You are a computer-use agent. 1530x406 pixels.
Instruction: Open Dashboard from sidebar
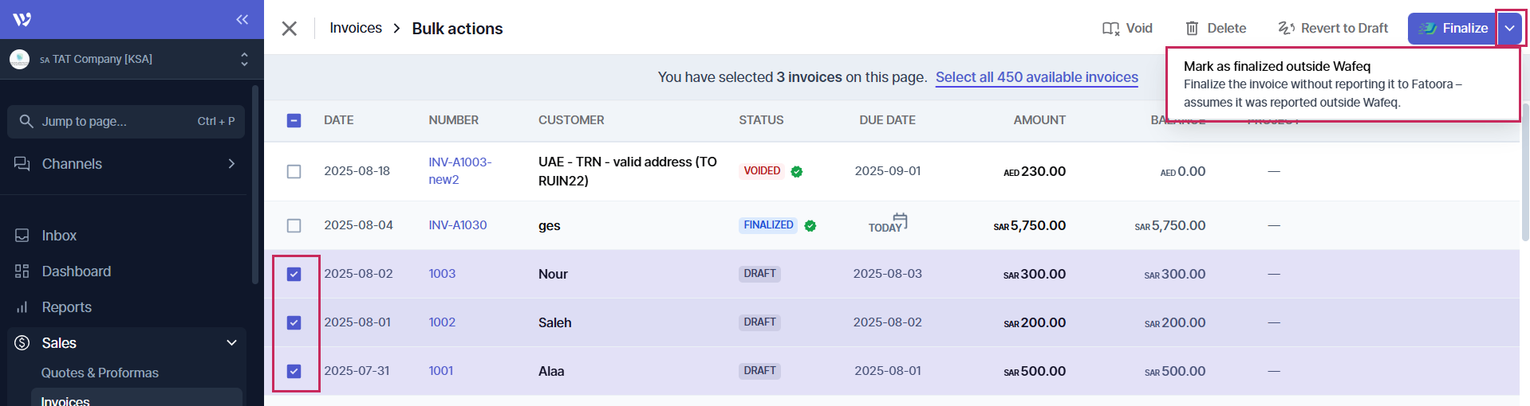coord(76,271)
